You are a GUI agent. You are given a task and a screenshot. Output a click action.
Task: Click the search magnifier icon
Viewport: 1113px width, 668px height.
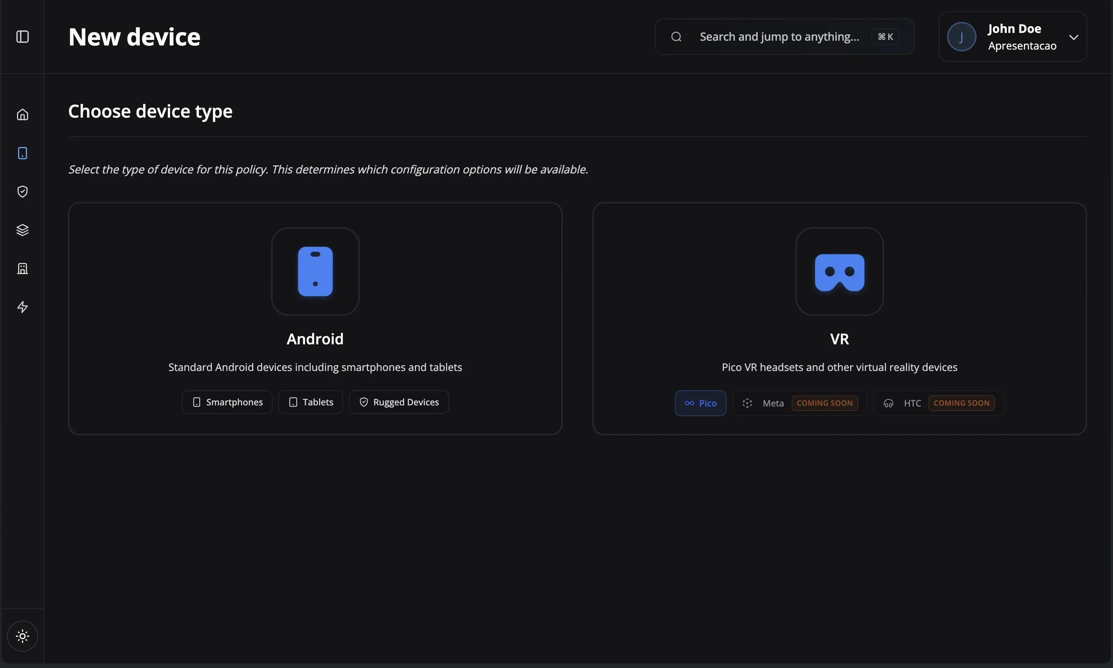point(676,37)
